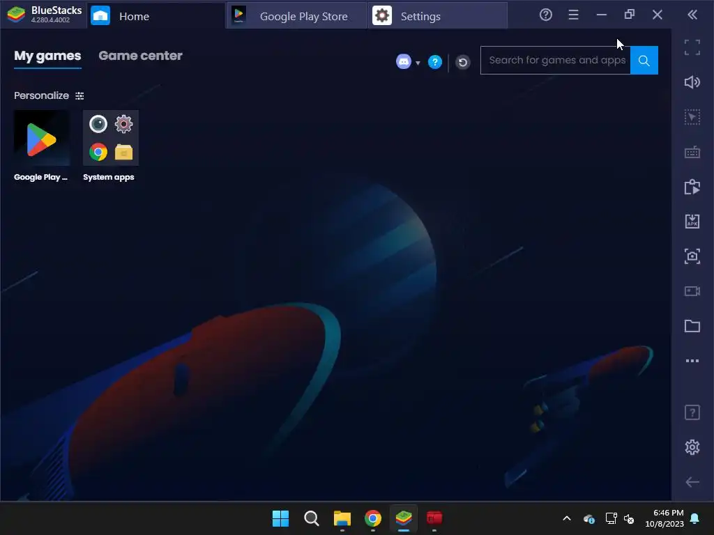This screenshot has height=535, width=714.
Task: Click the refresh history icon
Action: coord(463,62)
